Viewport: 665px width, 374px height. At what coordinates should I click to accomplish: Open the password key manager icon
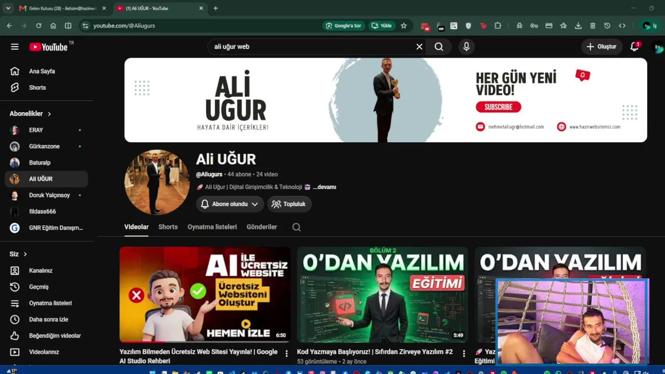[534, 25]
